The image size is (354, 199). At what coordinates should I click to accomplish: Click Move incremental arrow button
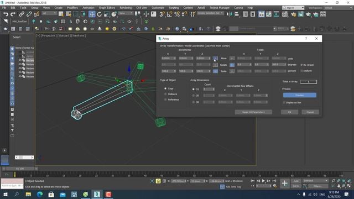(215, 59)
